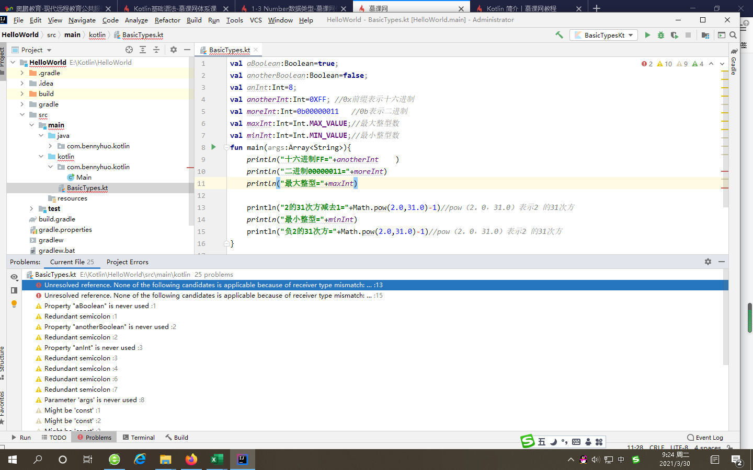Select the Current File problems tab
Image resolution: width=753 pixels, height=470 pixels.
72,262
